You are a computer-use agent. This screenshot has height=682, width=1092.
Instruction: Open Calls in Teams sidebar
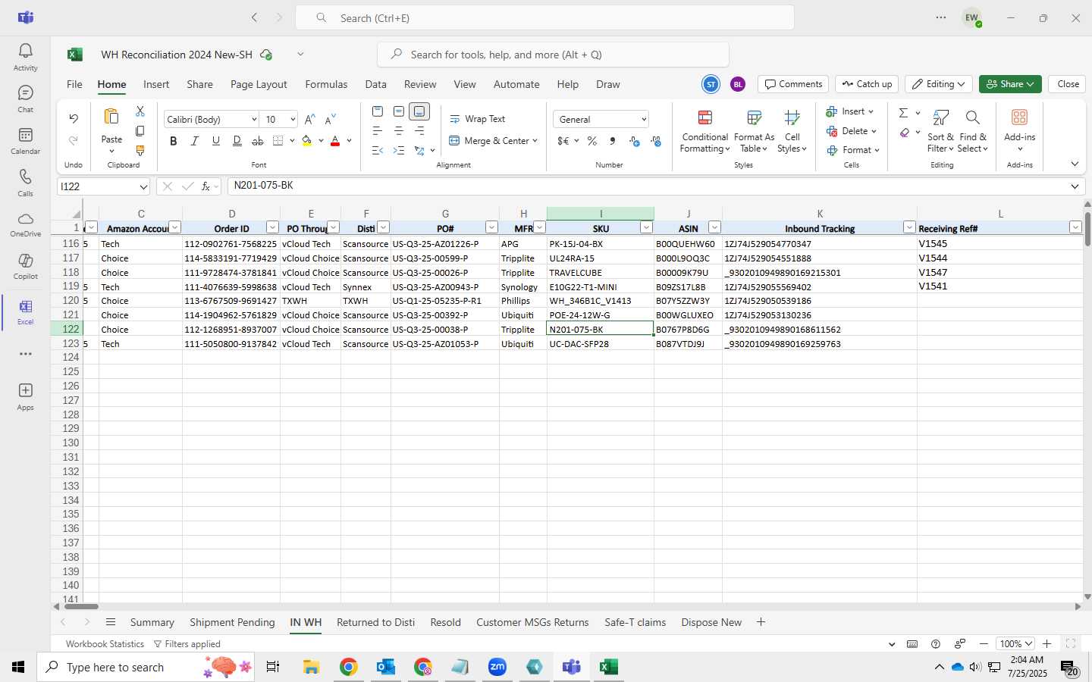[x=25, y=183]
